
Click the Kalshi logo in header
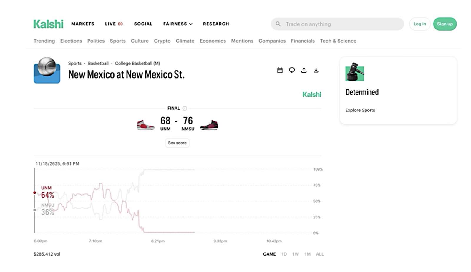(x=48, y=24)
